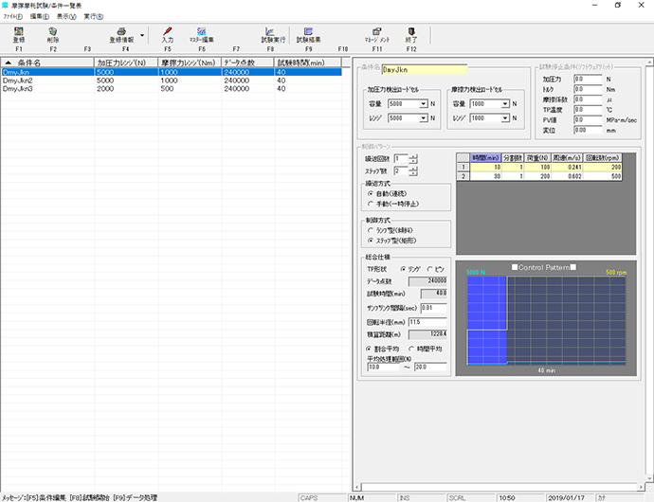Select the DmyJkn2 row

171,81
